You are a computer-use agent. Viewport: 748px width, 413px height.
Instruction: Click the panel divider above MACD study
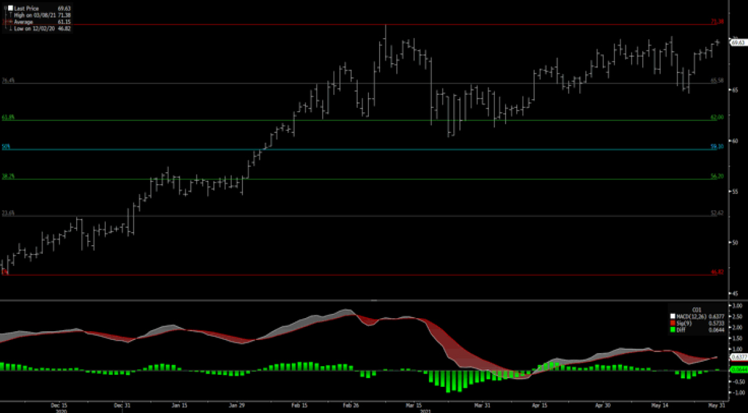coord(374,300)
